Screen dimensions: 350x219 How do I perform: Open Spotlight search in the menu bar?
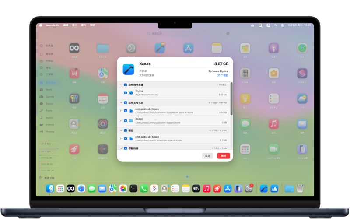pos(276,25)
